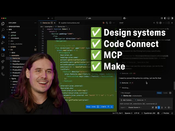Collapse the SDS root folder
This screenshot has width=175, height=131.
coord(10,29)
